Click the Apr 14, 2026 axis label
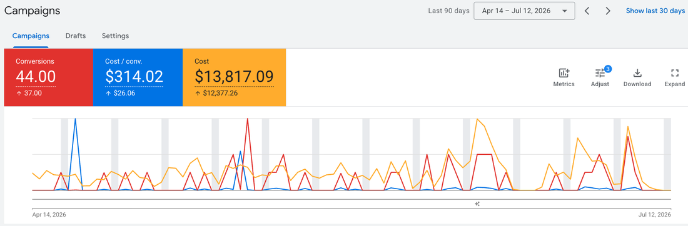 (49, 215)
